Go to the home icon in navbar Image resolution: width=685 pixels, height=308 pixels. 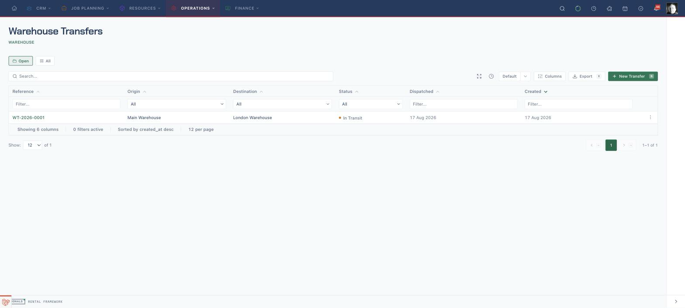pos(14,8)
